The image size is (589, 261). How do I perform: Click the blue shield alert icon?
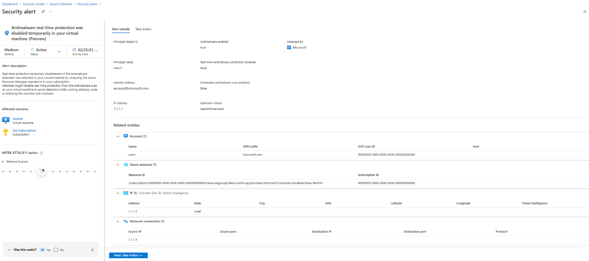[7, 33]
